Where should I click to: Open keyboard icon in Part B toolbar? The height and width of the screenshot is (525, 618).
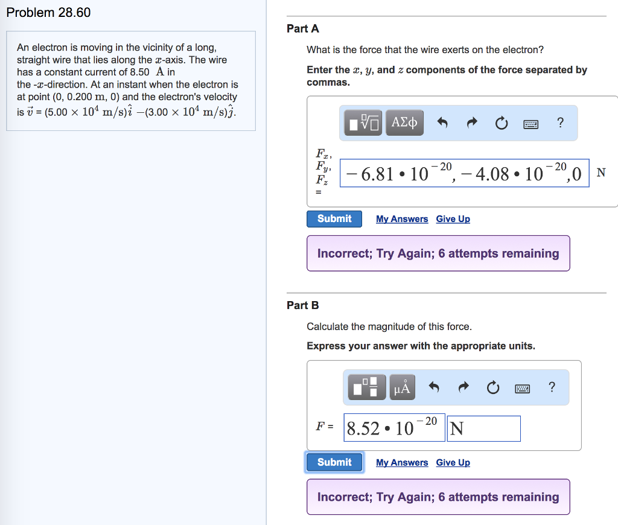click(522, 387)
